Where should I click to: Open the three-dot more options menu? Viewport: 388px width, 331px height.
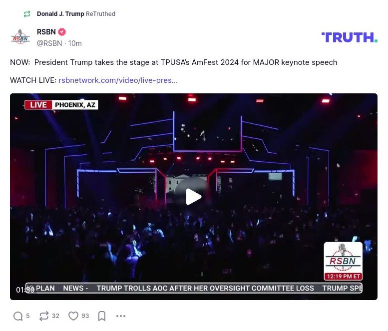[x=121, y=316]
